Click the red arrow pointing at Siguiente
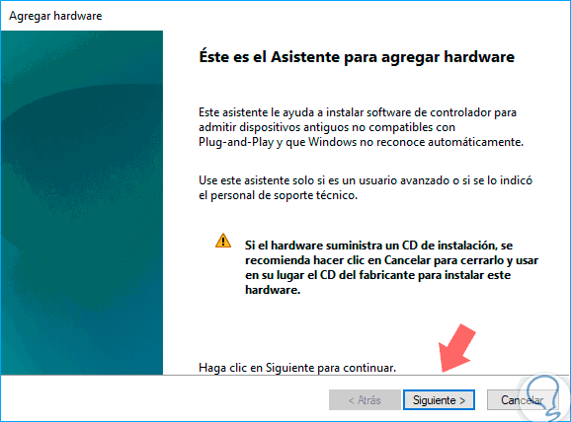 pos(457,348)
